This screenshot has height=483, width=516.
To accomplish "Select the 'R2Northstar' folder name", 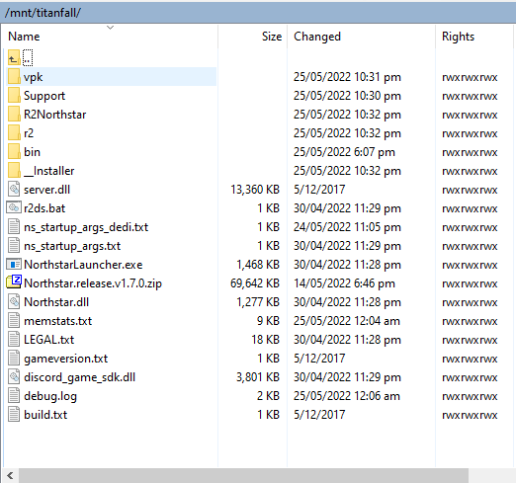I will tap(54, 115).
